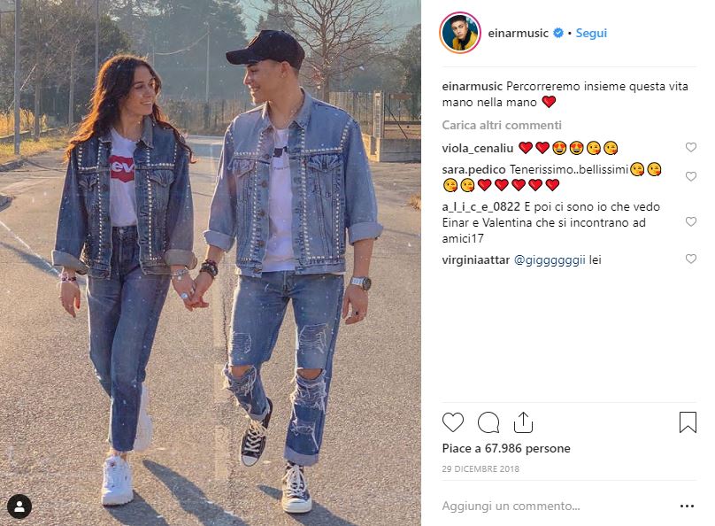The width and height of the screenshot is (715, 526).
Task: View who liked: Piace a 67.986 persone
Action: (x=506, y=448)
